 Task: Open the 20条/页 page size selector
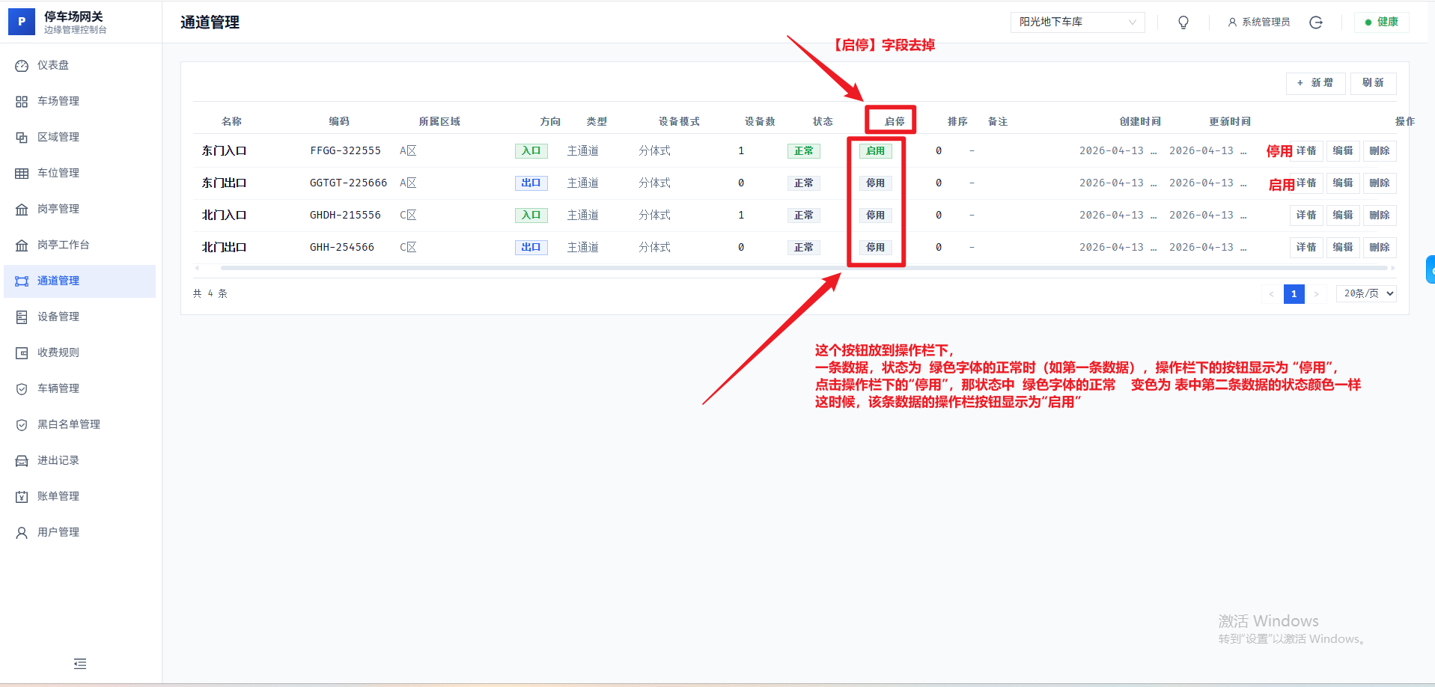point(1366,294)
